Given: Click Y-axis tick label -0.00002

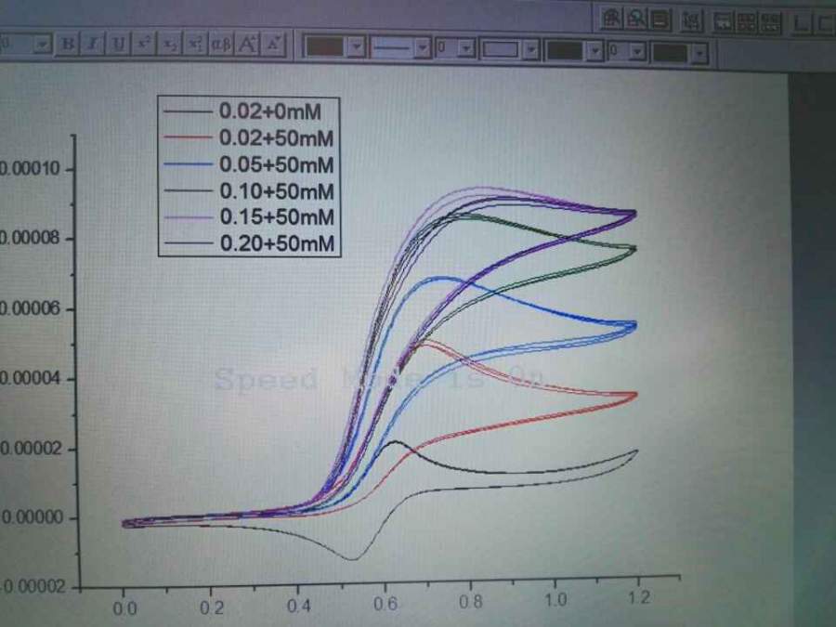Looking at the screenshot, I should [x=33, y=587].
